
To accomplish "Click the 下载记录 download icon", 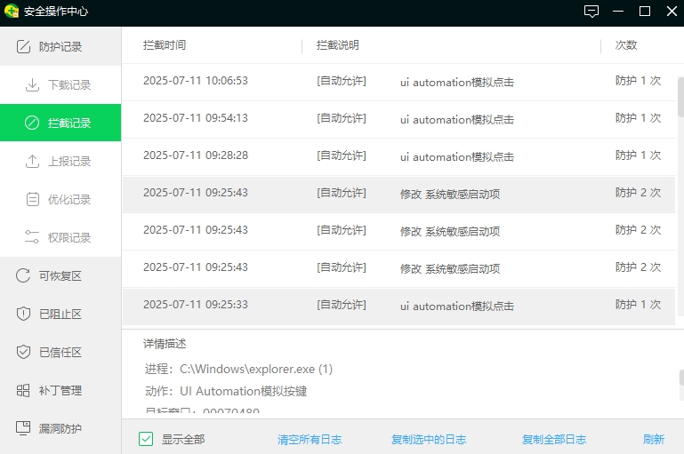I will (32, 85).
